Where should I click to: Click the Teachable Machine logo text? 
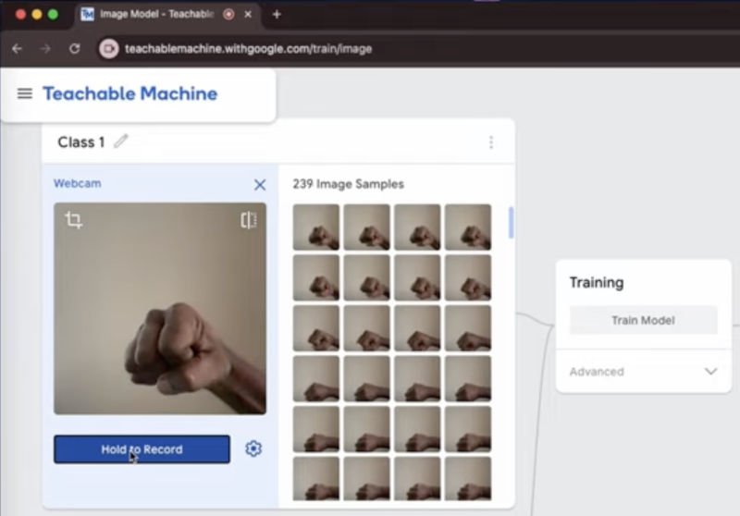[129, 93]
